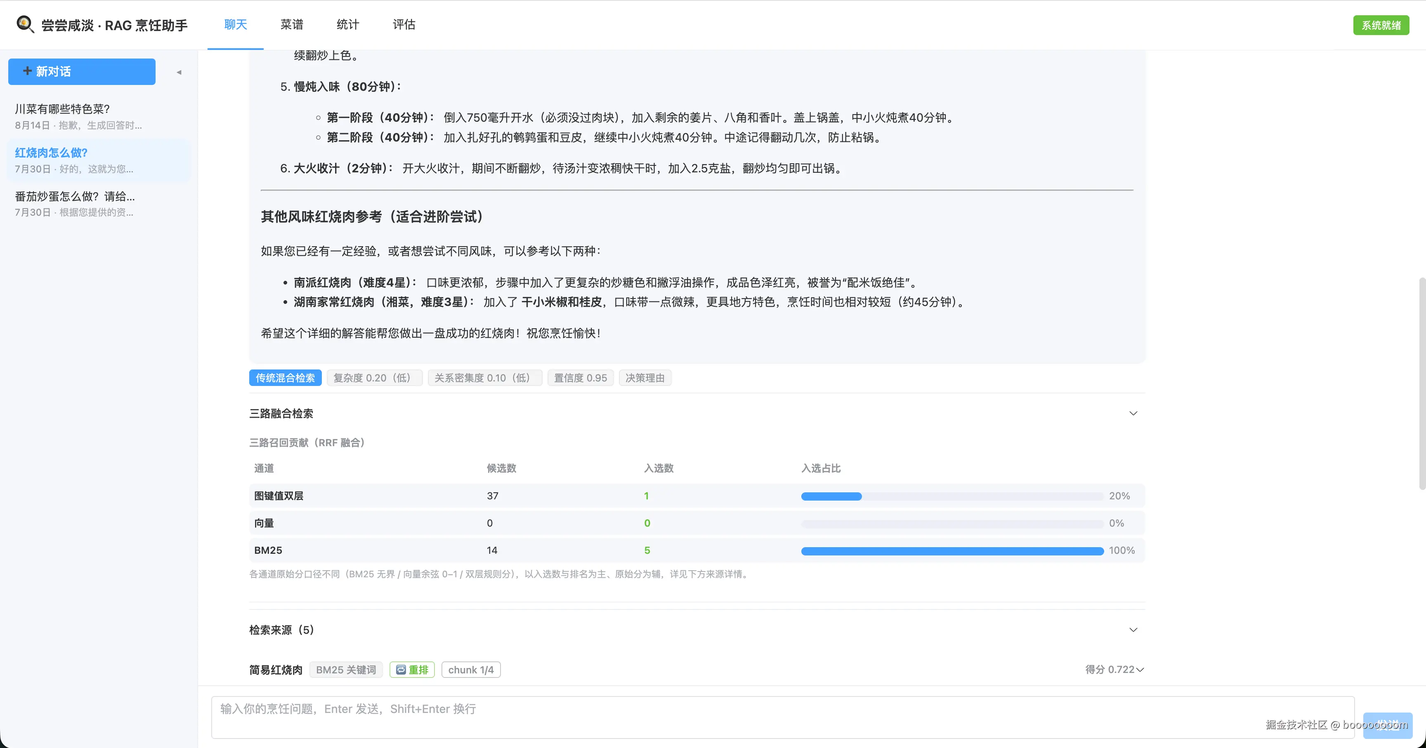
Task: Click the BM25 关键词 source tag
Action: click(346, 670)
